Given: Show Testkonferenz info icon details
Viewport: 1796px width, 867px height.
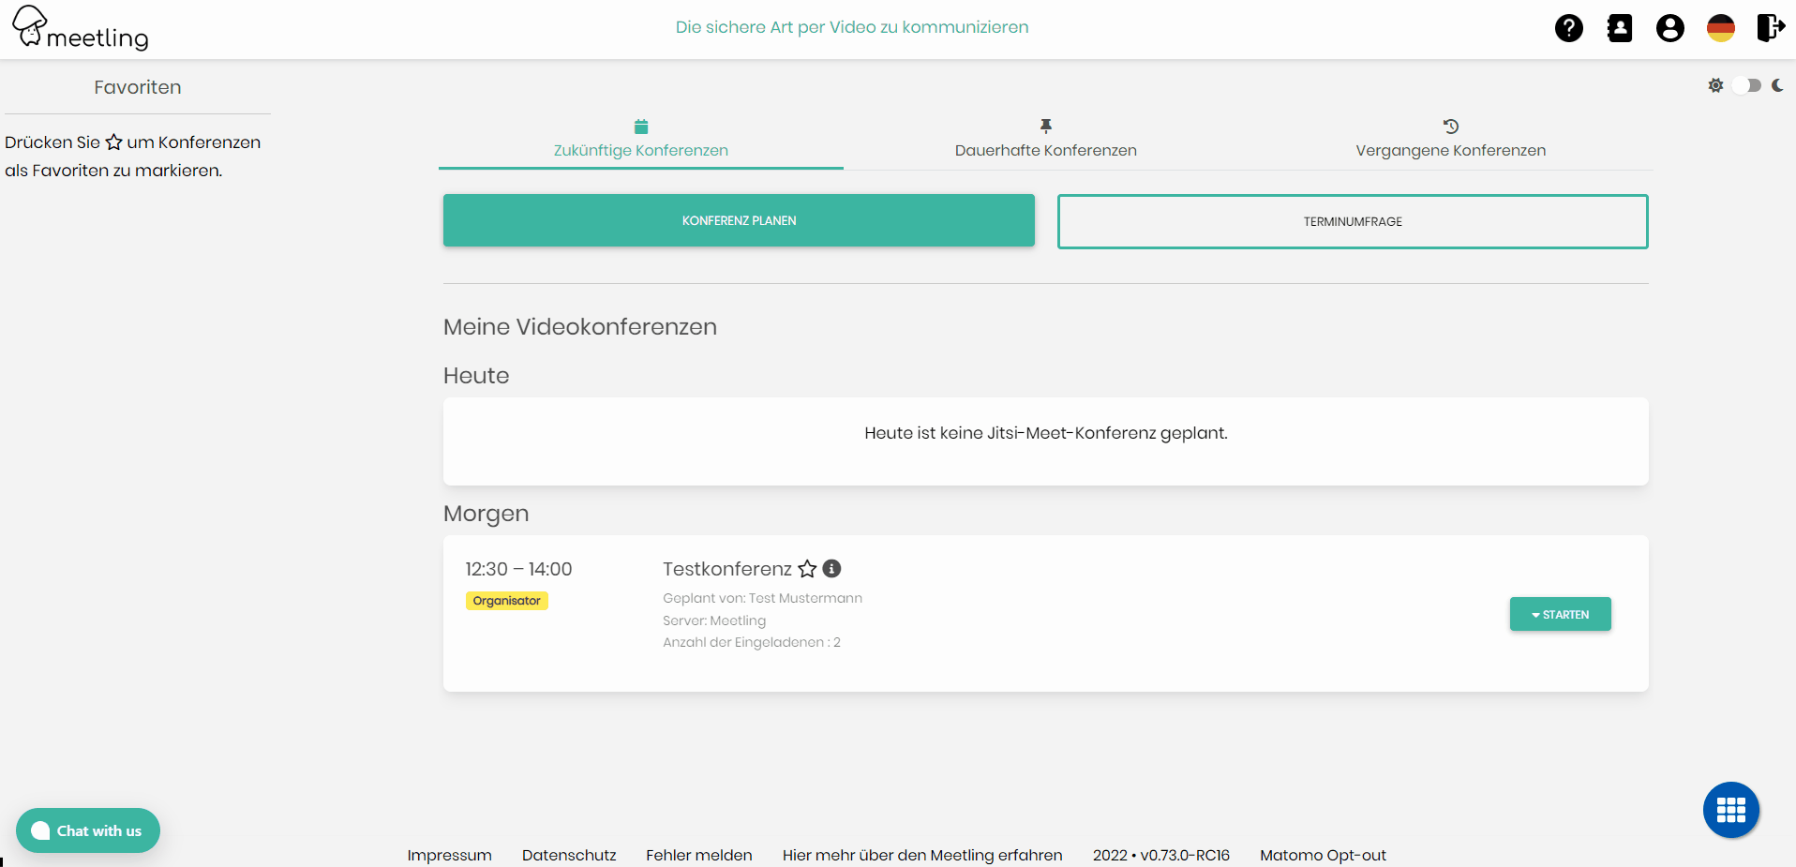Looking at the screenshot, I should point(831,568).
